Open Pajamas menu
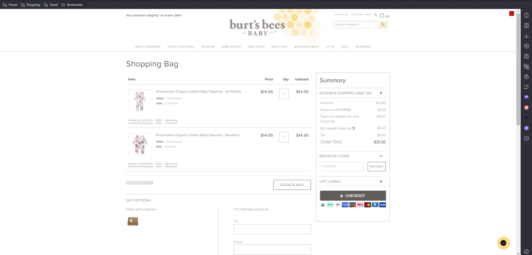Viewport: 532px width, 255px height. pos(208,46)
